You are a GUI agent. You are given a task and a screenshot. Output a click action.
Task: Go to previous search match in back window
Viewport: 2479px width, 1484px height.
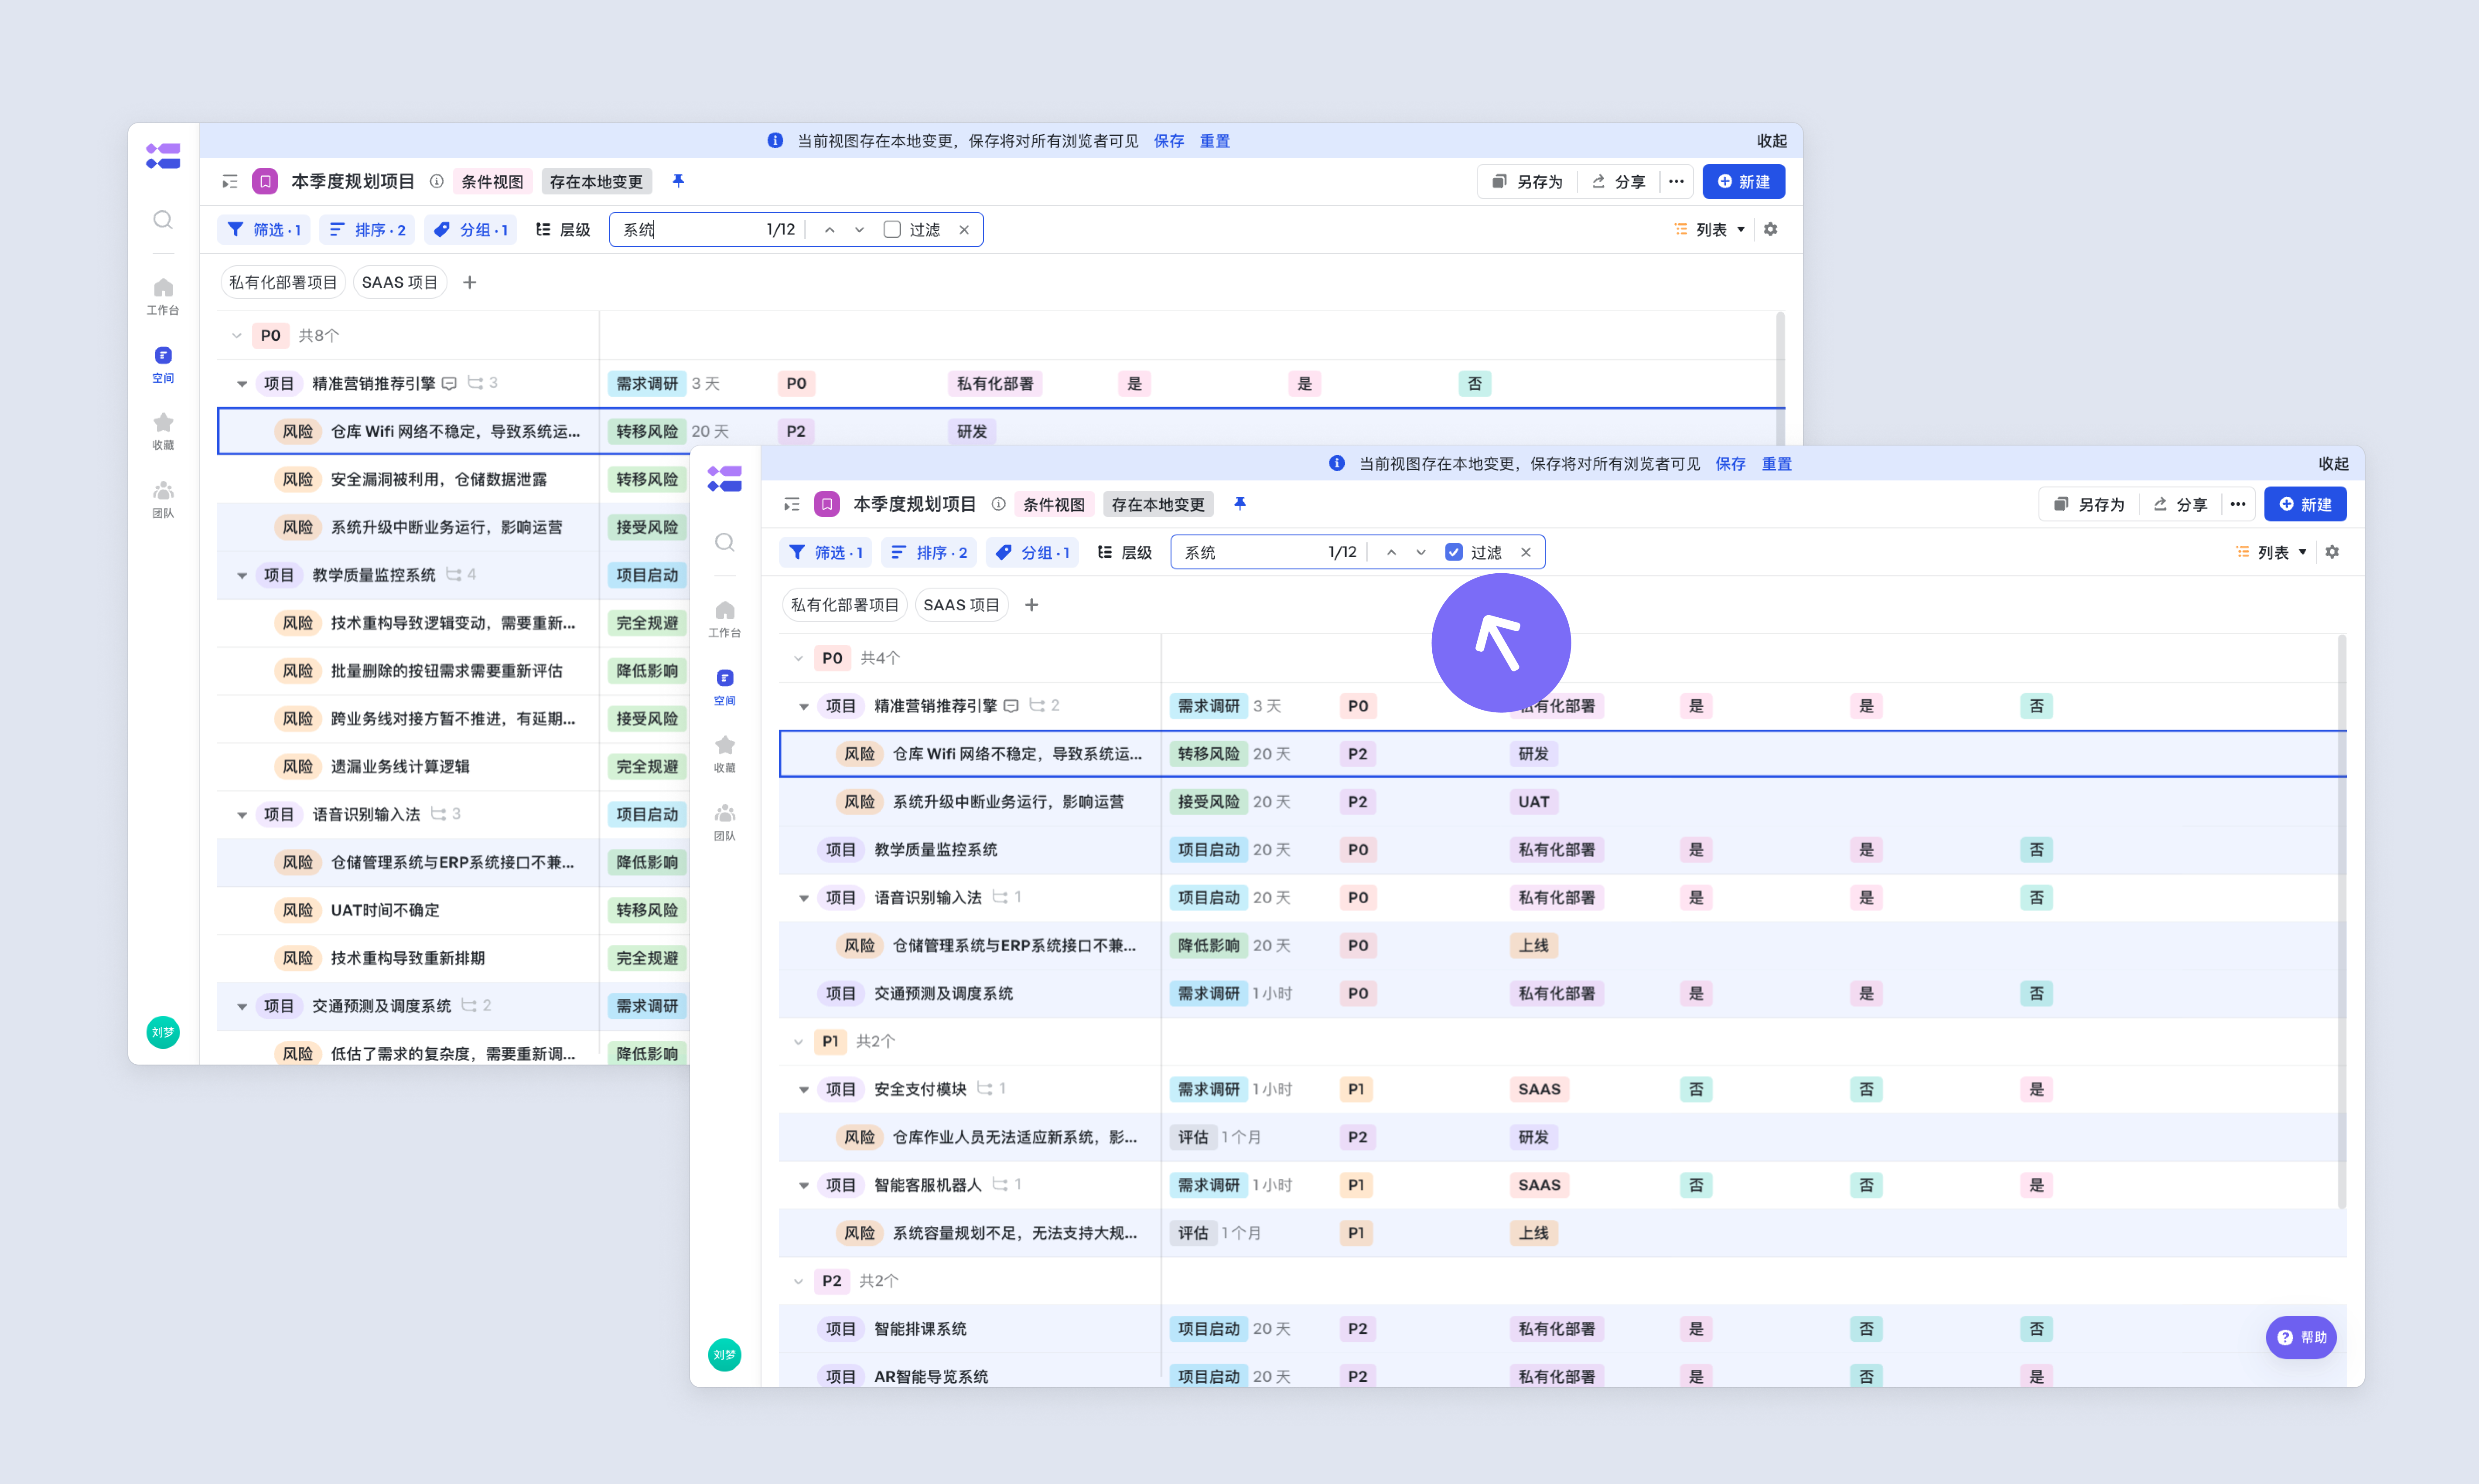[x=830, y=230]
